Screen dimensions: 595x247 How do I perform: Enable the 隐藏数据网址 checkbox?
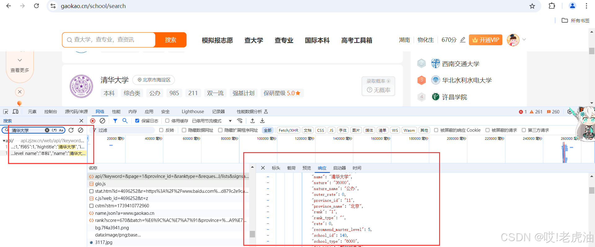pyautogui.click(x=184, y=130)
